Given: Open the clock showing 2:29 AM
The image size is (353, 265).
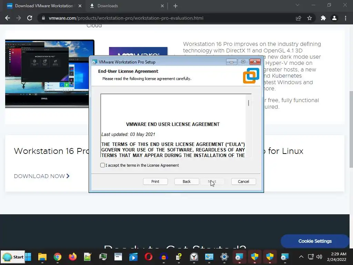Looking at the screenshot, I should tap(337, 257).
